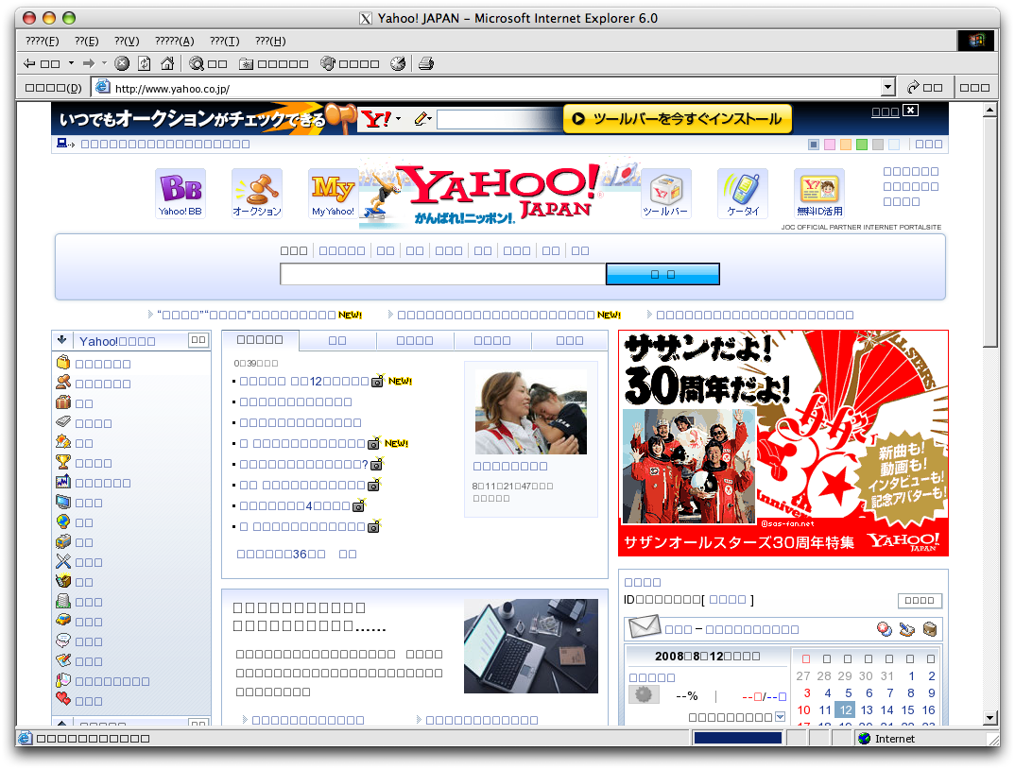1015x769 pixels.
Task: Click the login button beside the ID text
Action: (920, 600)
